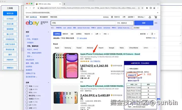The width and height of the screenshot is (182, 110).
Task: Check the 苹果 brand filter
Action: click(x=27, y=86)
